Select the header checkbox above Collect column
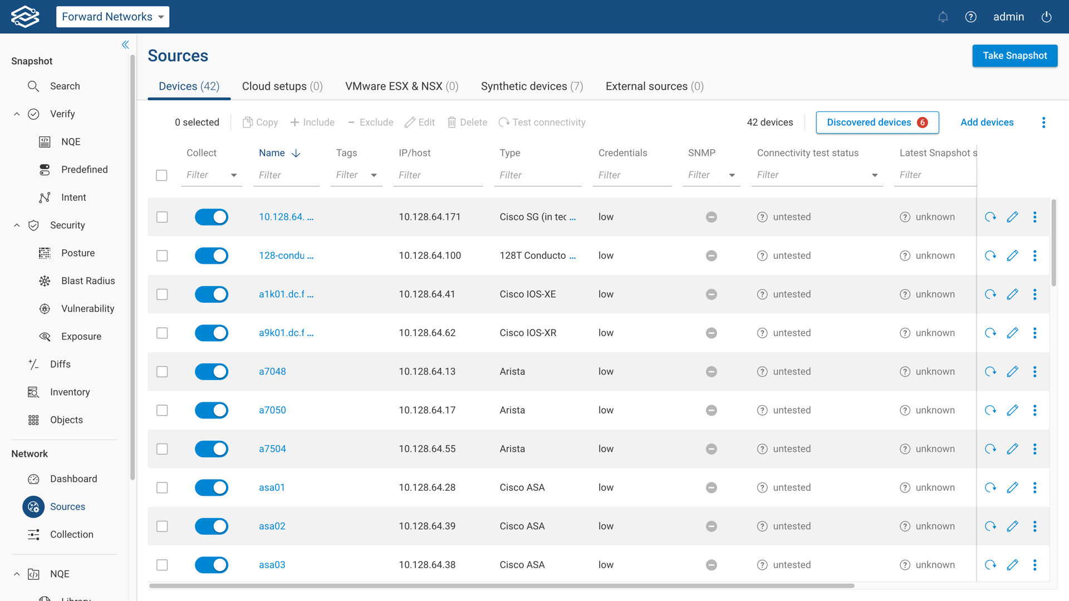This screenshot has width=1069, height=601. pos(162,175)
